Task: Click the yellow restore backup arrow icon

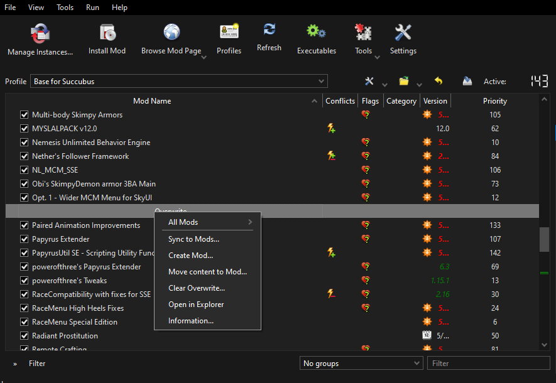Action: [439, 81]
